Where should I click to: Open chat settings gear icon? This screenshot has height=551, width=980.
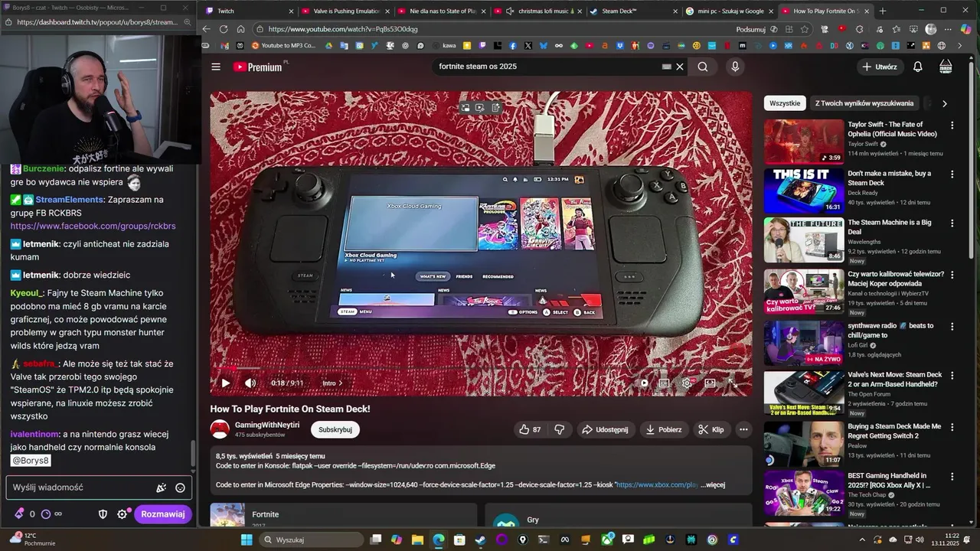coord(122,514)
